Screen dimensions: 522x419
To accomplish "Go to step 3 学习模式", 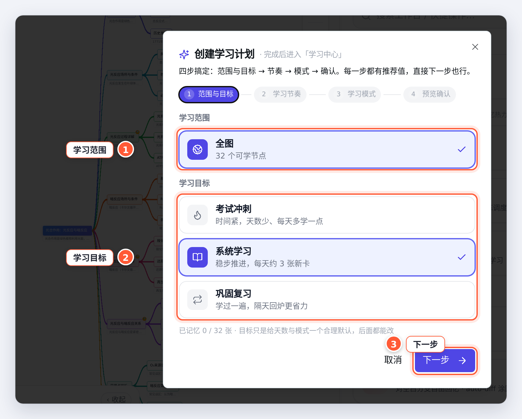I will [x=355, y=94].
